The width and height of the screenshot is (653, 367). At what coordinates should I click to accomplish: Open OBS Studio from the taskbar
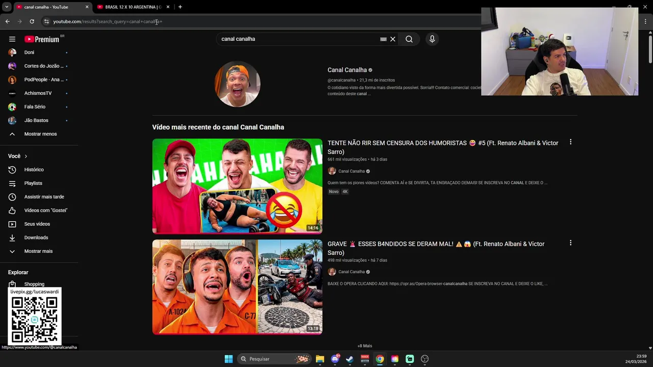coord(424,359)
